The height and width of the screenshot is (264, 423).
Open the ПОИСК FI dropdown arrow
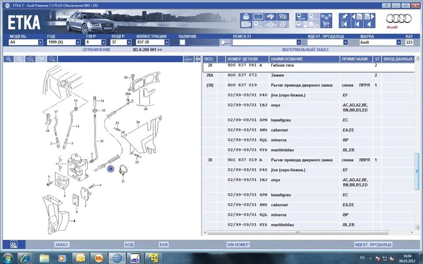[x=299, y=42]
